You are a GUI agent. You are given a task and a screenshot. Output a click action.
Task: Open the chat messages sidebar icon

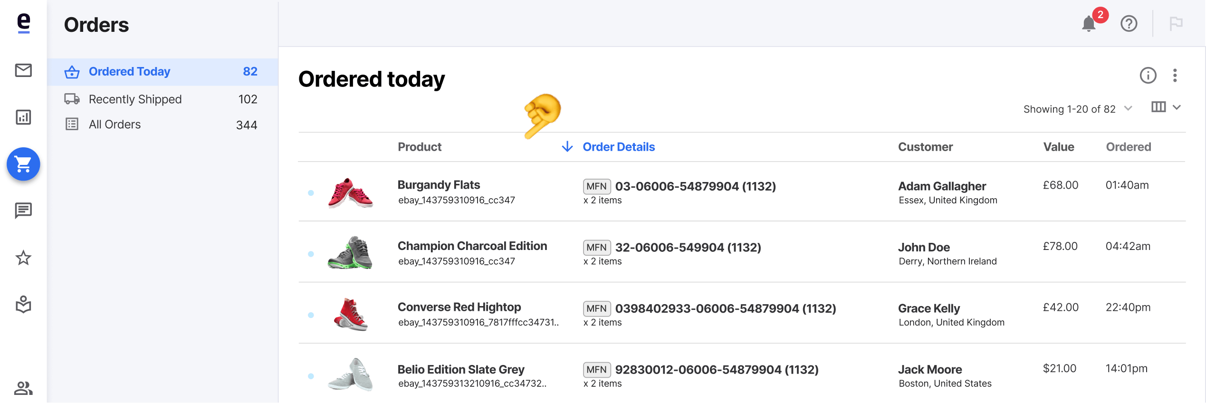[x=23, y=211]
